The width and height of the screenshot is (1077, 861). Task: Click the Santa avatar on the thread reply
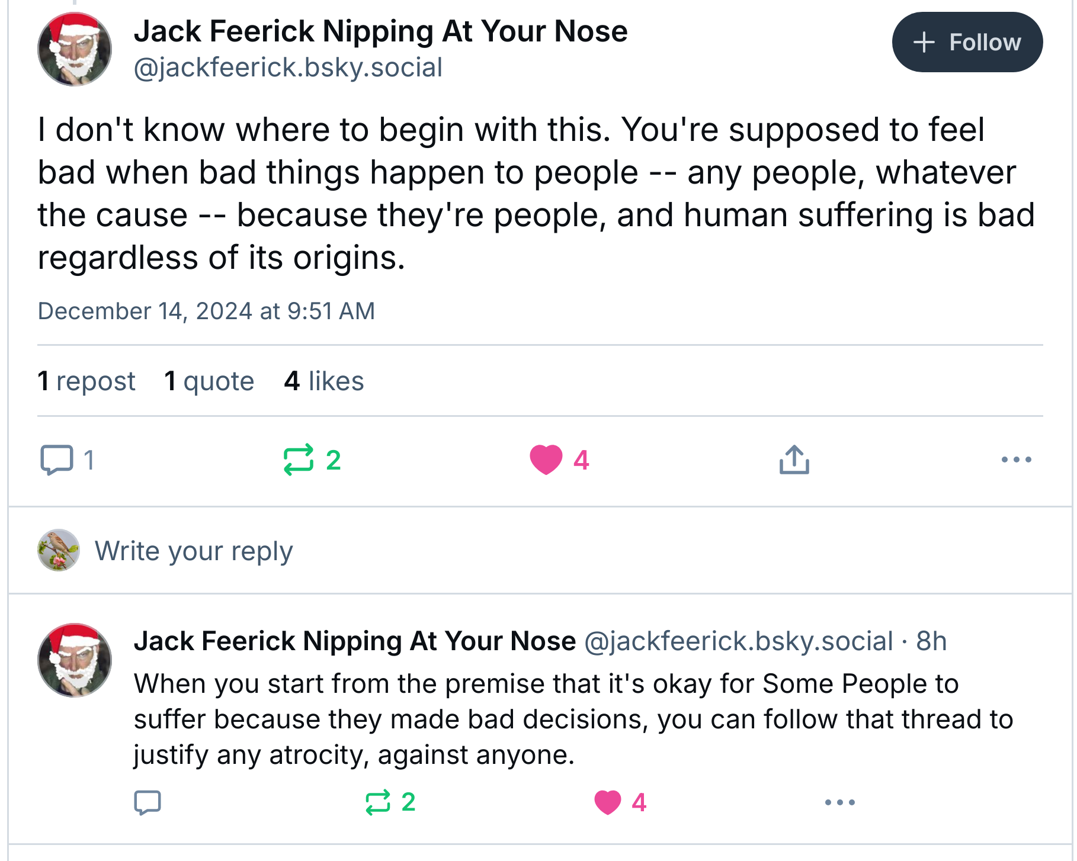coord(75,660)
